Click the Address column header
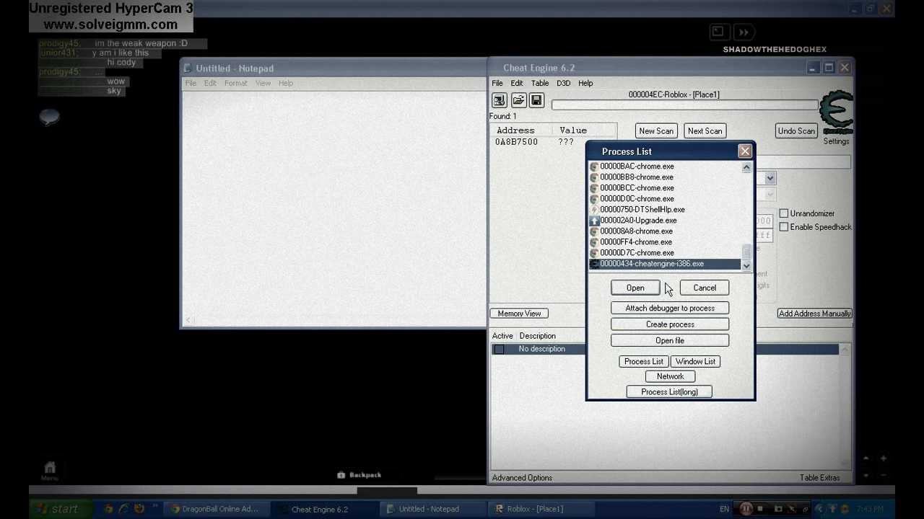This screenshot has width=924, height=519. point(515,130)
